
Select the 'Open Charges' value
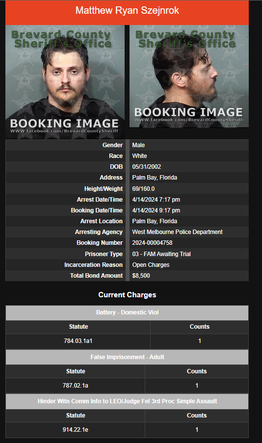151,265
